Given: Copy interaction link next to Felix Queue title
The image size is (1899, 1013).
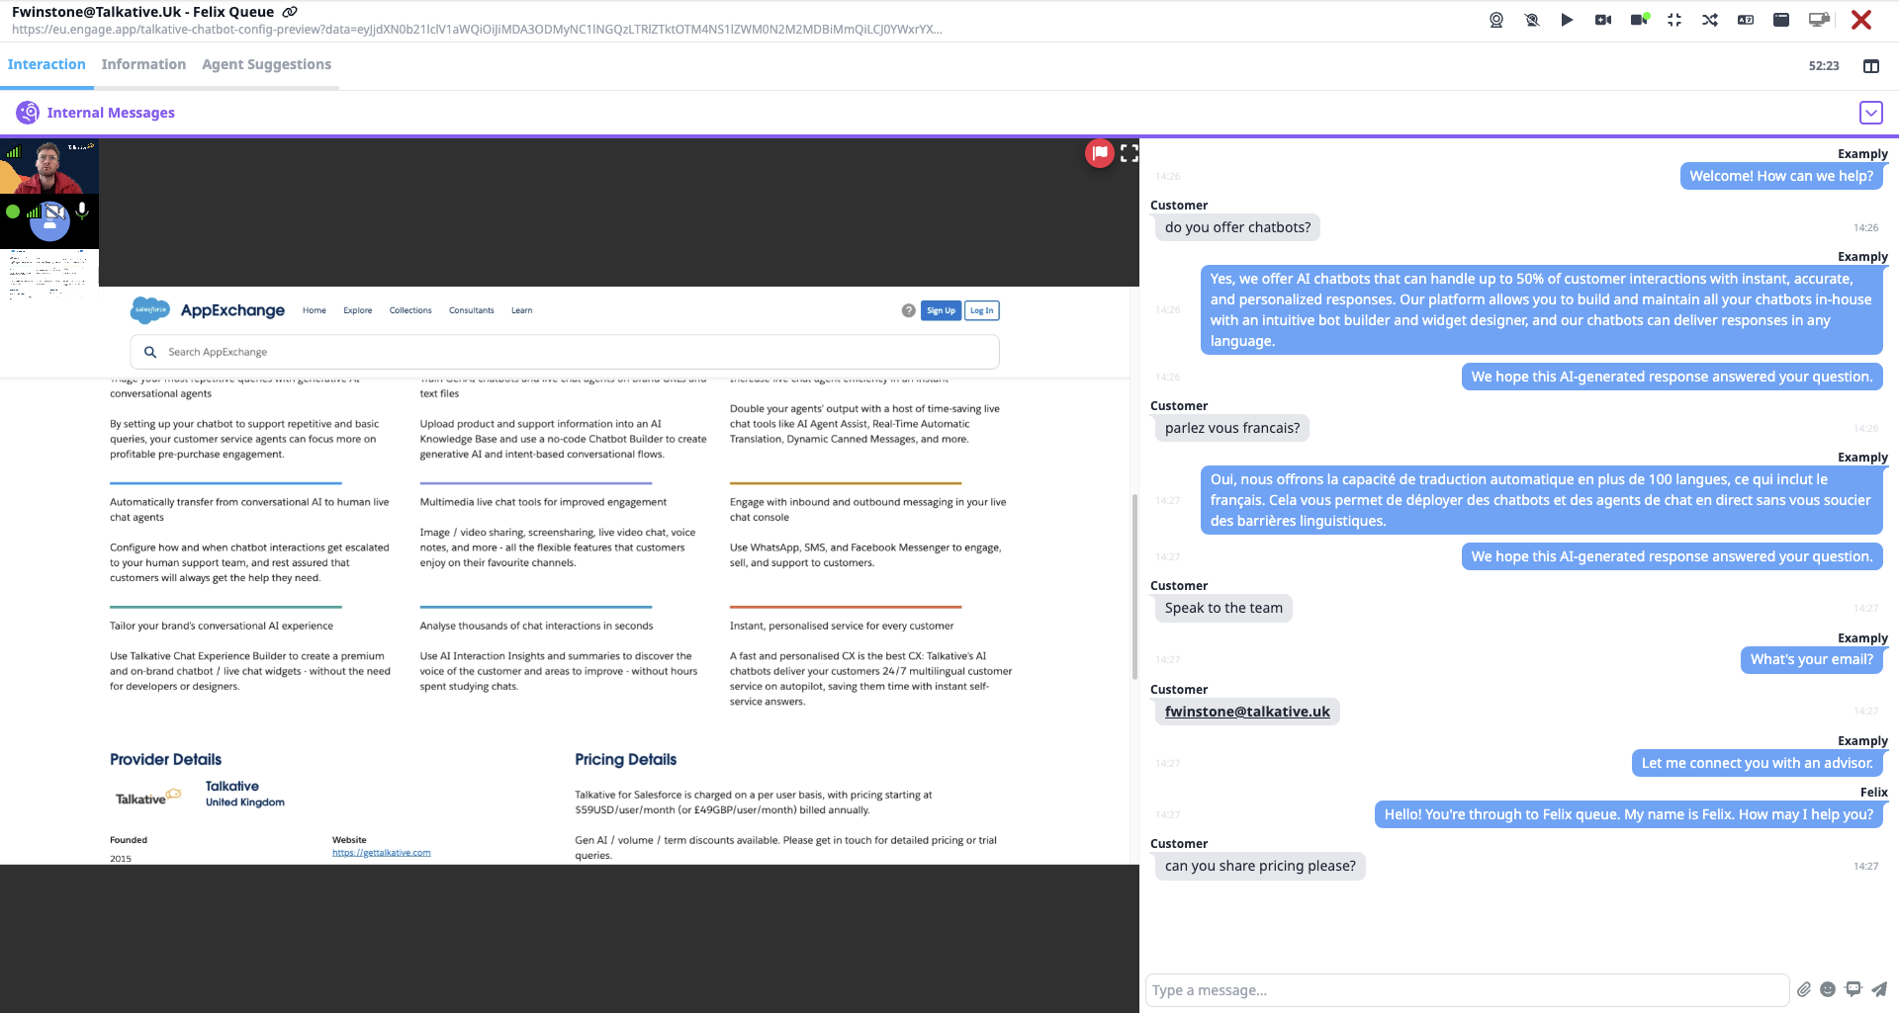Looking at the screenshot, I should point(290,12).
